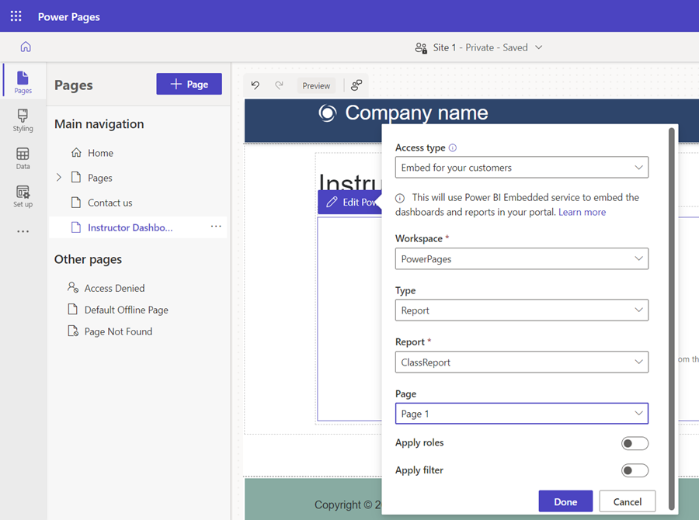This screenshot has height=520, width=699.
Task: Open the Type dropdown showing Report
Action: (x=522, y=310)
